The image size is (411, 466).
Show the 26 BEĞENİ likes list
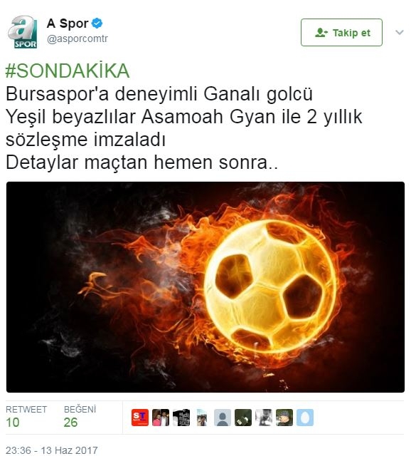[80, 417]
